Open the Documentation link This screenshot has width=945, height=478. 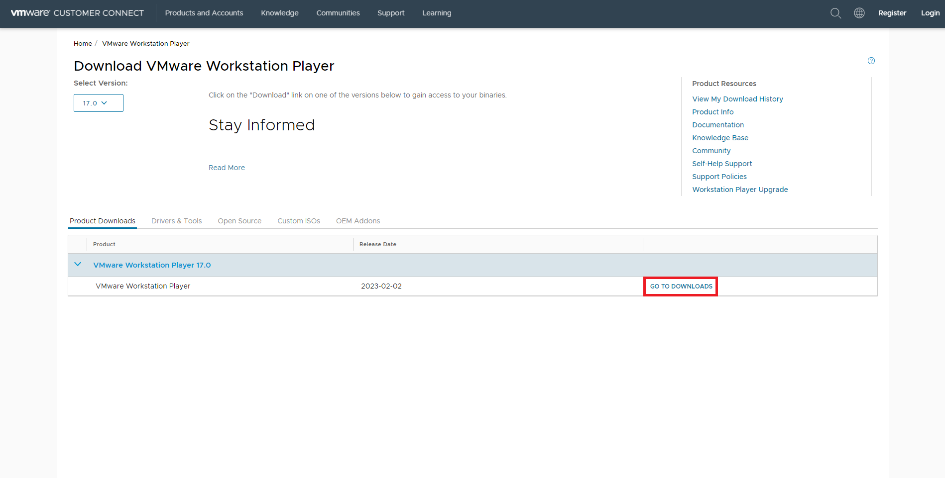718,125
